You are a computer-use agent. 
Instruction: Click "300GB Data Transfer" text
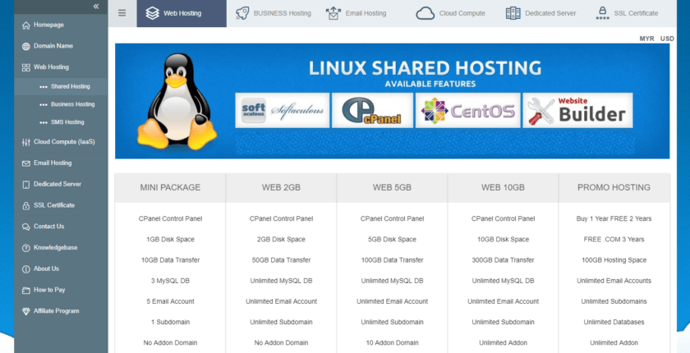pos(503,259)
